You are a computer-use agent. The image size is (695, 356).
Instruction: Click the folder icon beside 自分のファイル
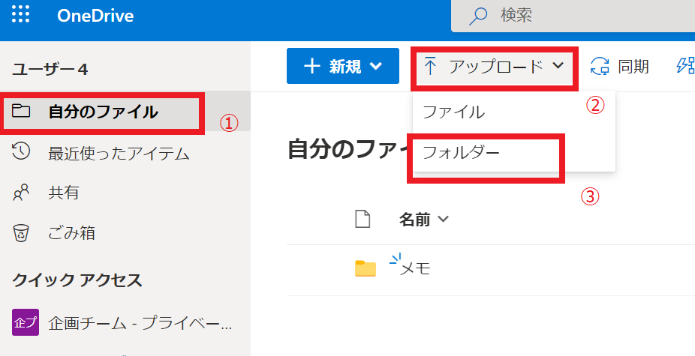[x=21, y=110]
